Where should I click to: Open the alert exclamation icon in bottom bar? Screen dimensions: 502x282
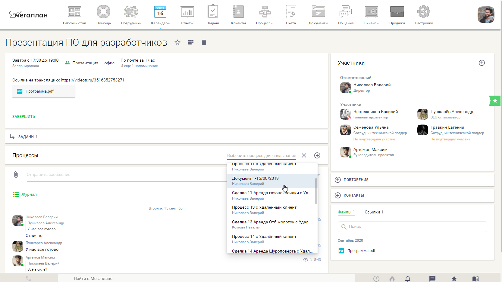376,279
